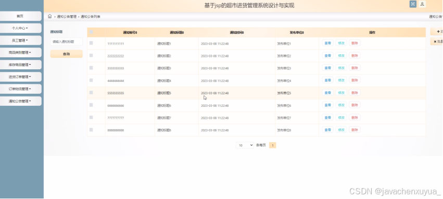Toggle the select-all checkbox in table header

pos(91,32)
